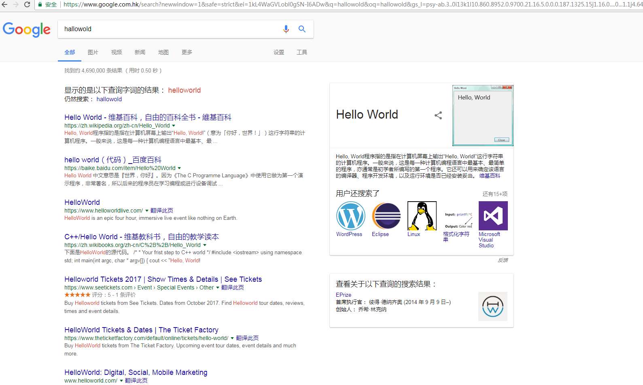Open the format string suggestion image
Screen dimensions: 643x385
click(458, 216)
